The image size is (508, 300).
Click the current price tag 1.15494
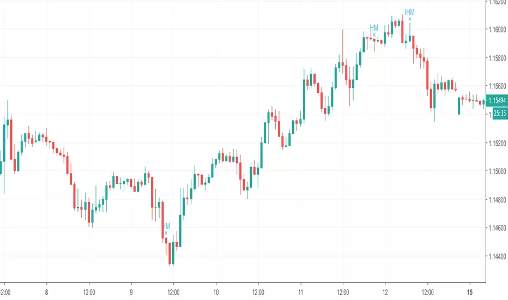497,100
